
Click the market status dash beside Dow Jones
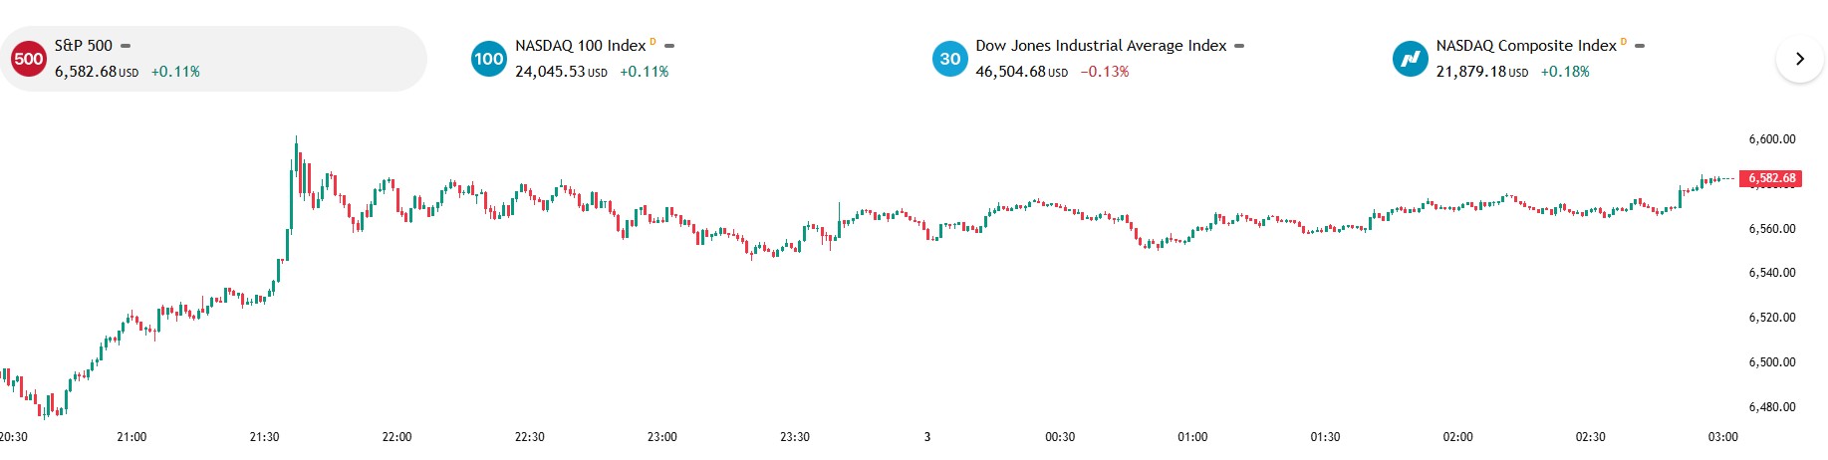1239,46
